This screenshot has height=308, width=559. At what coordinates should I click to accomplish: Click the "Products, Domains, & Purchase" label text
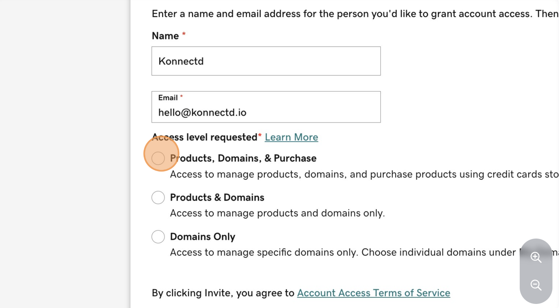click(243, 158)
